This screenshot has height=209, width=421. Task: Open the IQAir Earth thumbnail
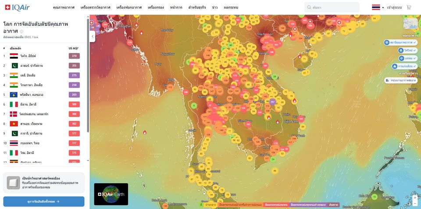click(111, 194)
